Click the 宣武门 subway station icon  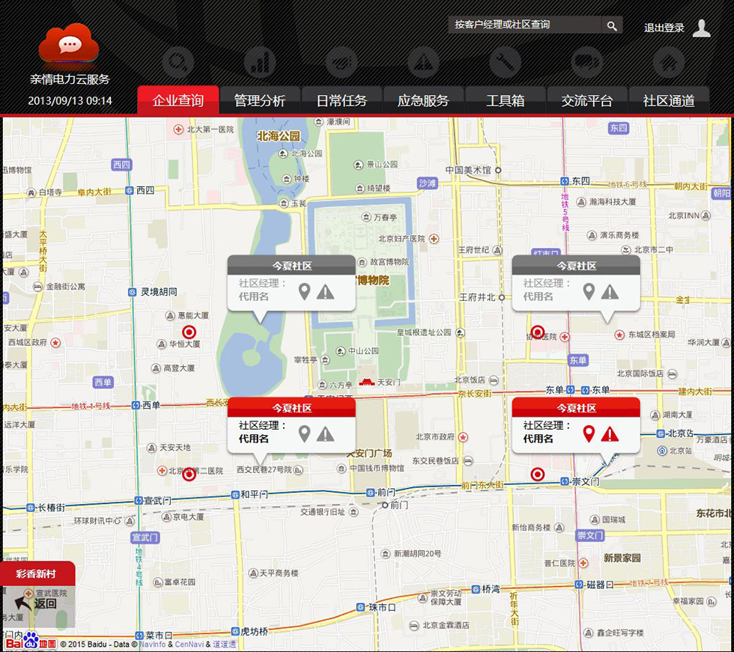pos(138,501)
